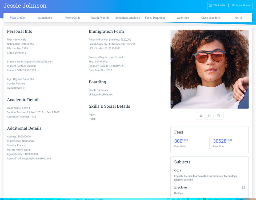Screen dimensions: 256x200
Task: Click Jessie Johnson's profile photo
Action: pyautogui.click(x=210, y=69)
